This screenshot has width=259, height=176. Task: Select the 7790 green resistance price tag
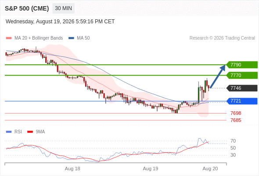(242, 65)
